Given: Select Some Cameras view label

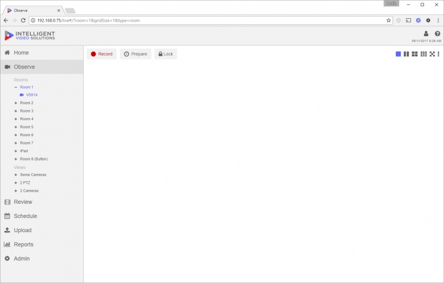Looking at the screenshot, I should tap(33, 175).
